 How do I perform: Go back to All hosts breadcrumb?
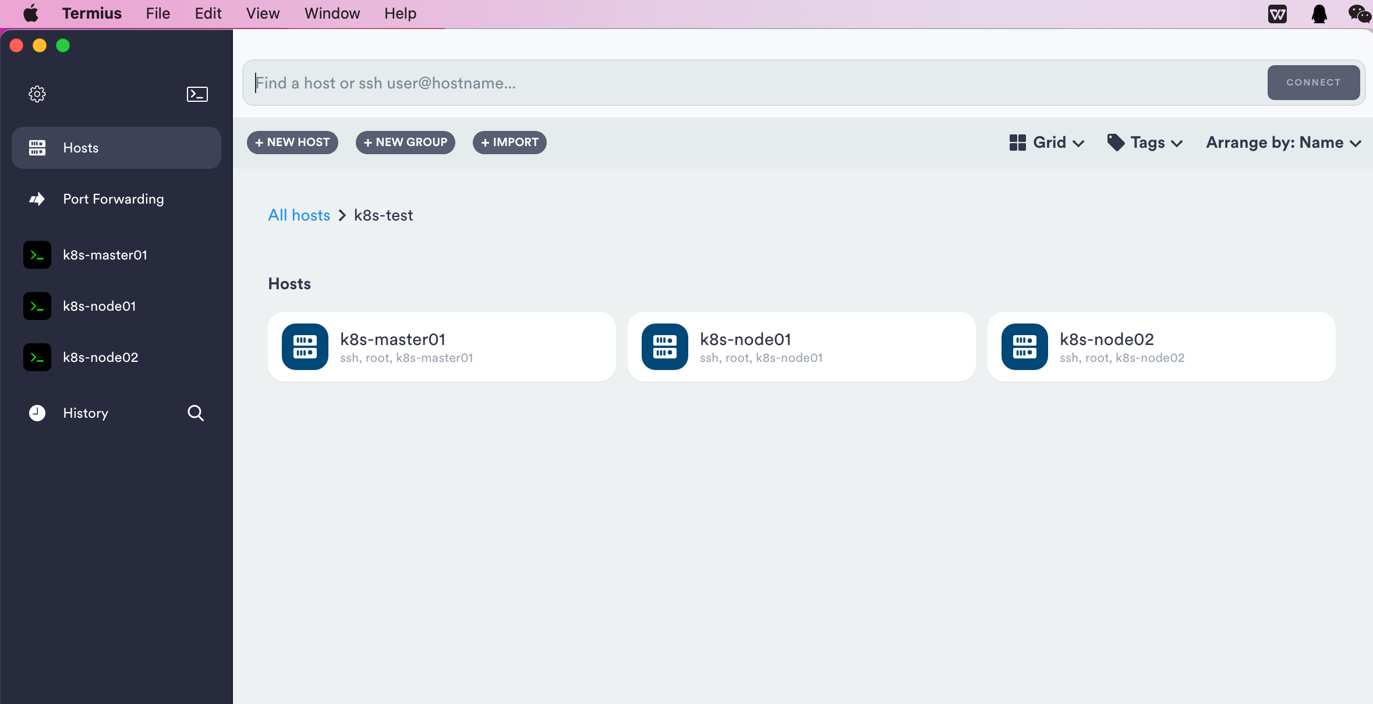299,215
